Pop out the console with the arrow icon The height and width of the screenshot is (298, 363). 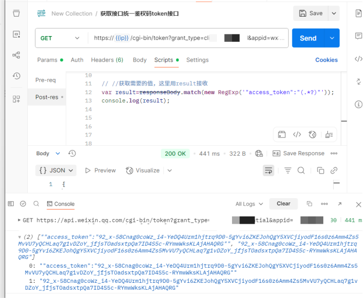[339, 204]
